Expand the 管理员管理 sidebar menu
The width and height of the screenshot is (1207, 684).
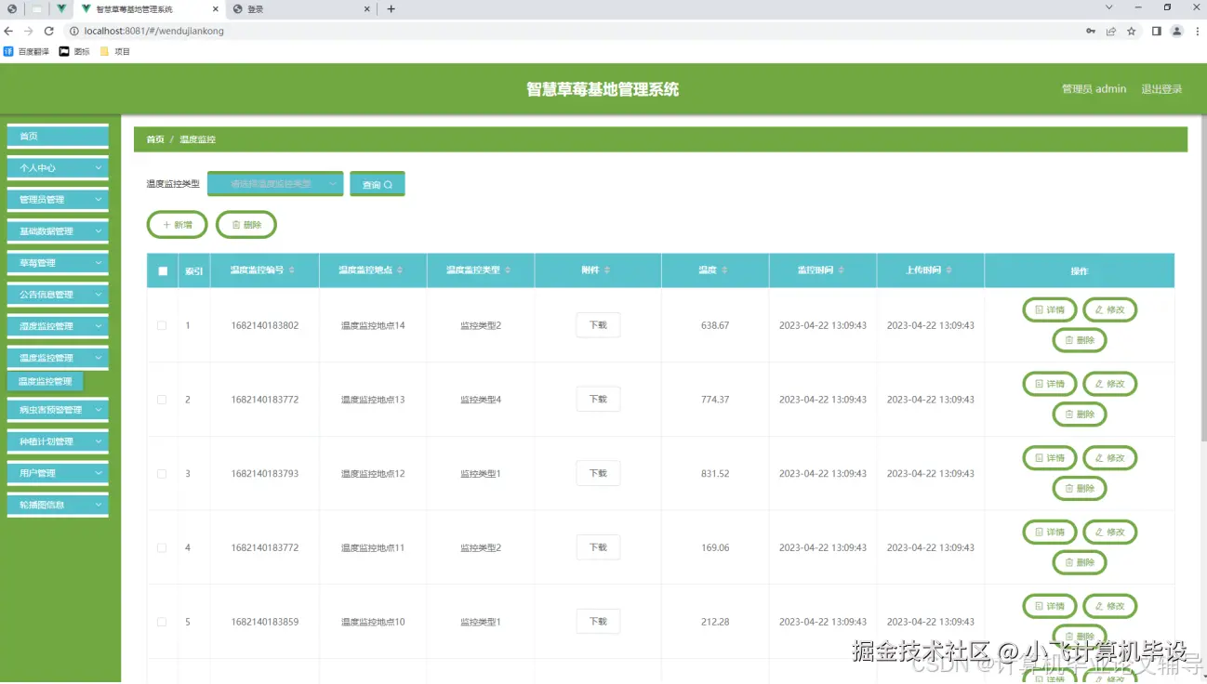tap(58, 200)
